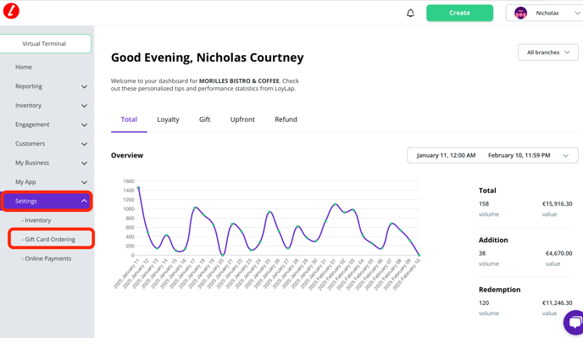Expand the My Business menu chevron
Viewport: 583px width, 338px height.
85,163
